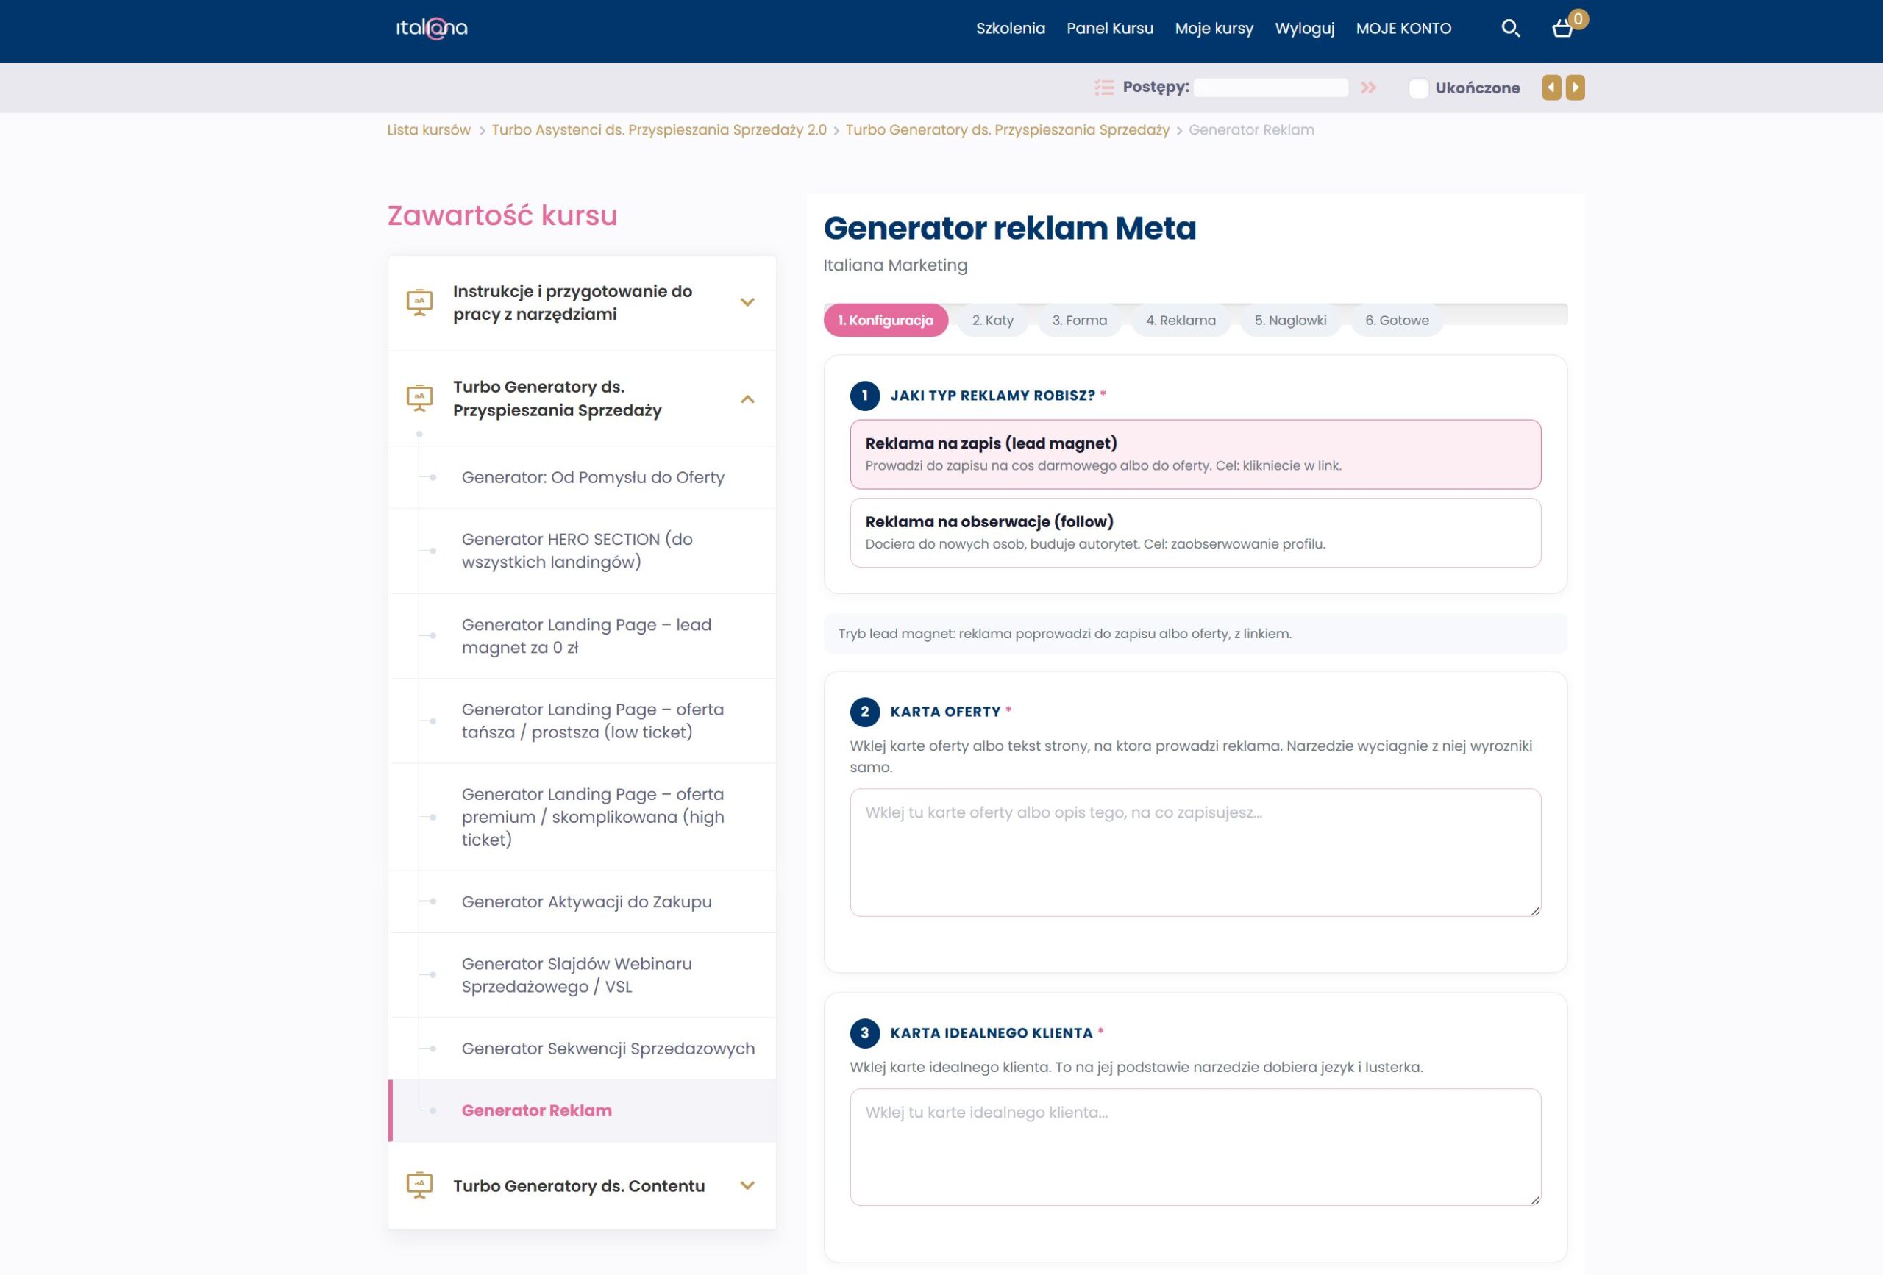
Task: Open Lista kursów breadcrumb link
Action: click(x=429, y=129)
